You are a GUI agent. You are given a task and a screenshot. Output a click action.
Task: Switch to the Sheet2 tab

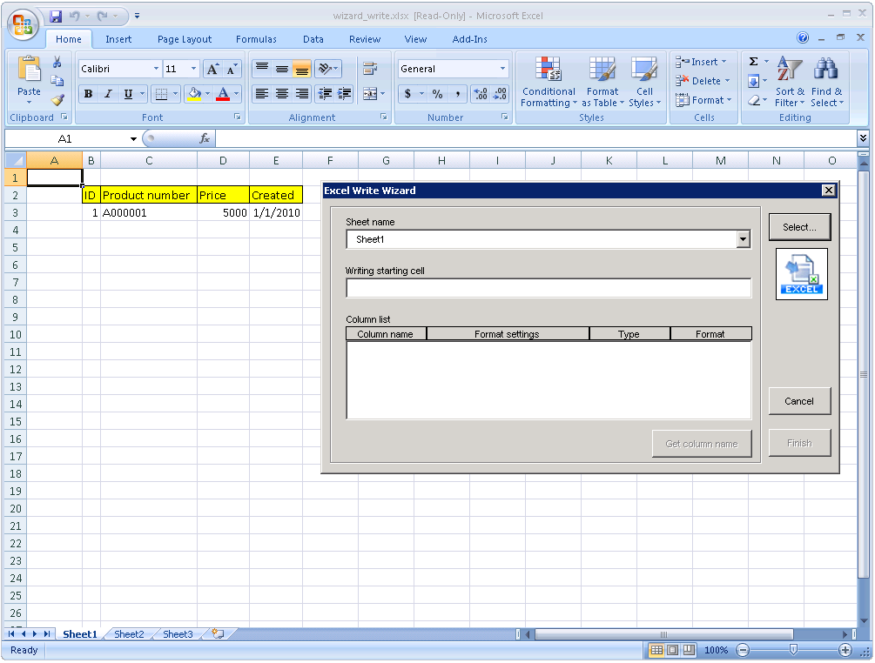(129, 634)
